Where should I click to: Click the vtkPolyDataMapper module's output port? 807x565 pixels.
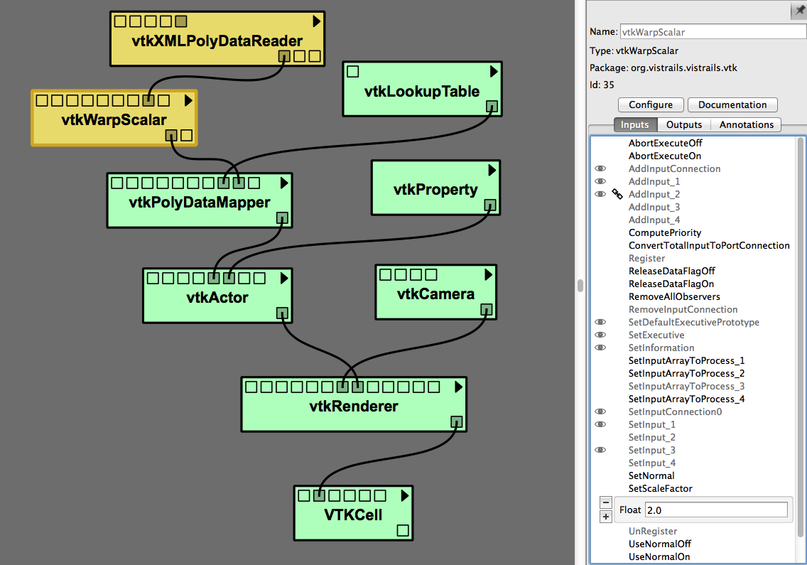click(x=282, y=217)
